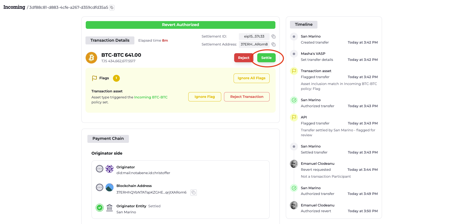Click the flags count badge
Image resolution: width=462 pixels, height=224 pixels.
[116, 78]
